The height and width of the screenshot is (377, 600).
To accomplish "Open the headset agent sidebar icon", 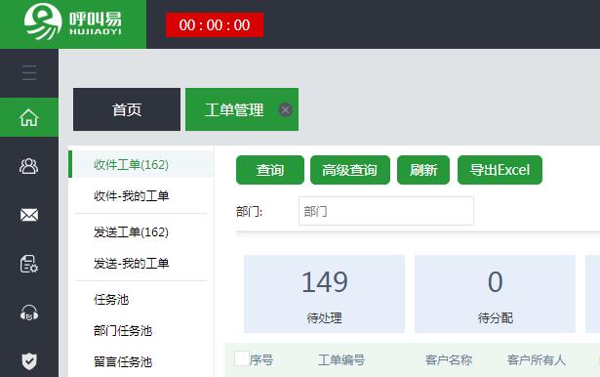I will click(x=29, y=313).
